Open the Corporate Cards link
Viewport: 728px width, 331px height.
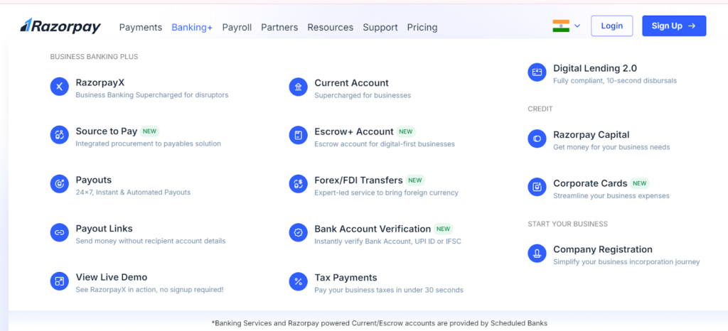[x=590, y=183]
